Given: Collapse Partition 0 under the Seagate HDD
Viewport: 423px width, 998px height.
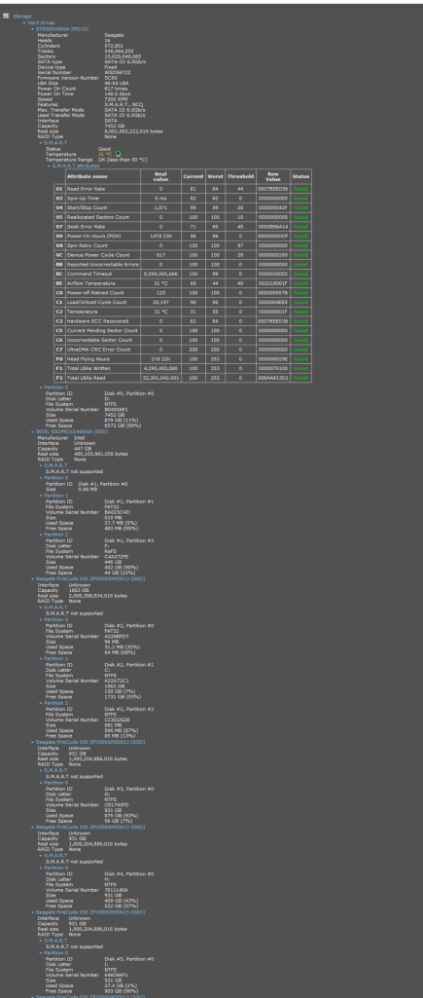Looking at the screenshot, I should click(41, 387).
